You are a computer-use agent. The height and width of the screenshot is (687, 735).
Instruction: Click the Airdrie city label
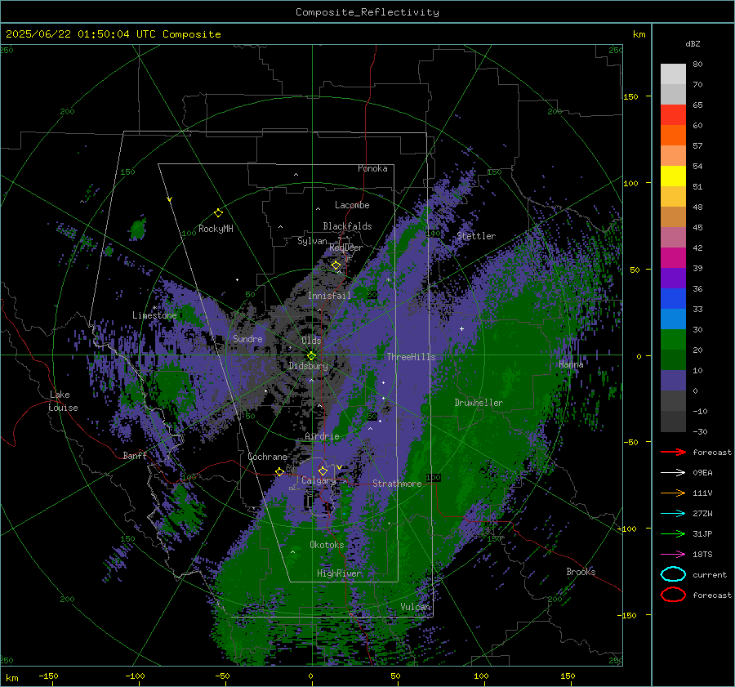tap(322, 436)
